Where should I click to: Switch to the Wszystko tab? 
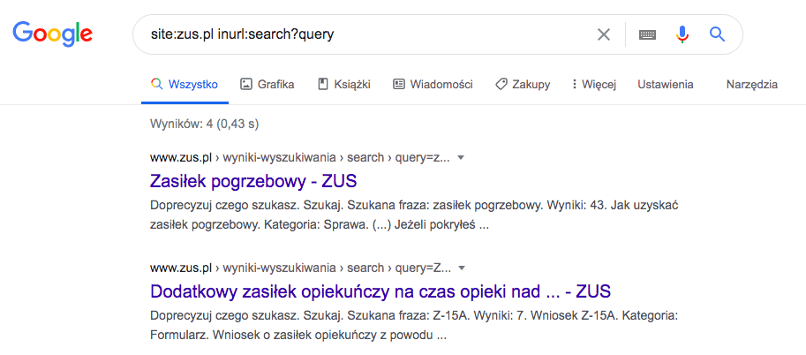(x=185, y=85)
